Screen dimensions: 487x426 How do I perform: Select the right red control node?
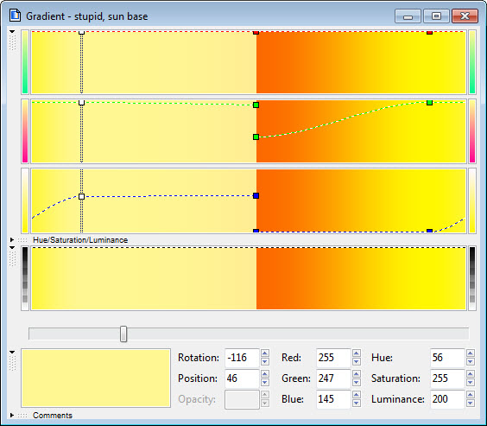(429, 32)
